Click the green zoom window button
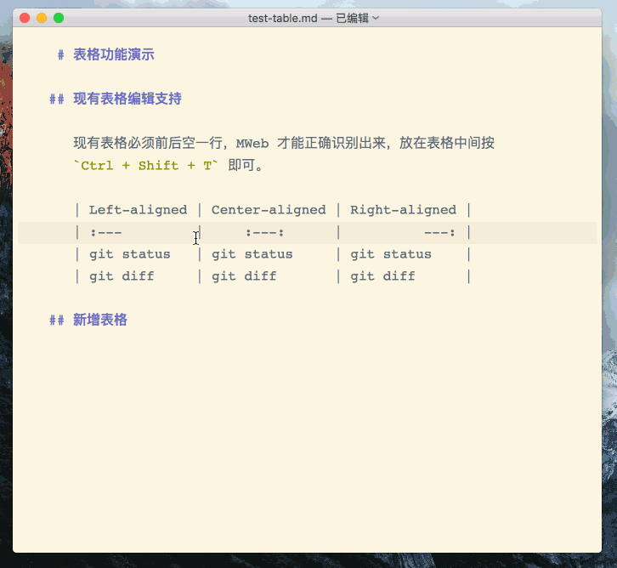The image size is (617, 568). (x=59, y=18)
